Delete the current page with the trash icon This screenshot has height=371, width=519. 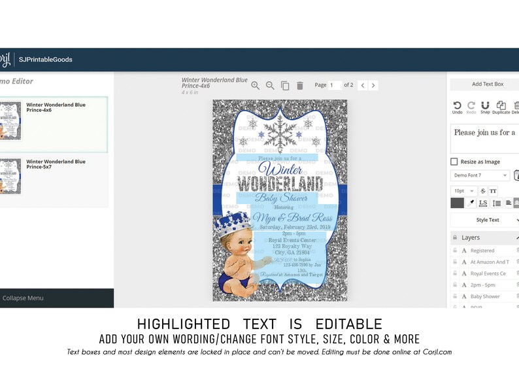click(x=300, y=86)
